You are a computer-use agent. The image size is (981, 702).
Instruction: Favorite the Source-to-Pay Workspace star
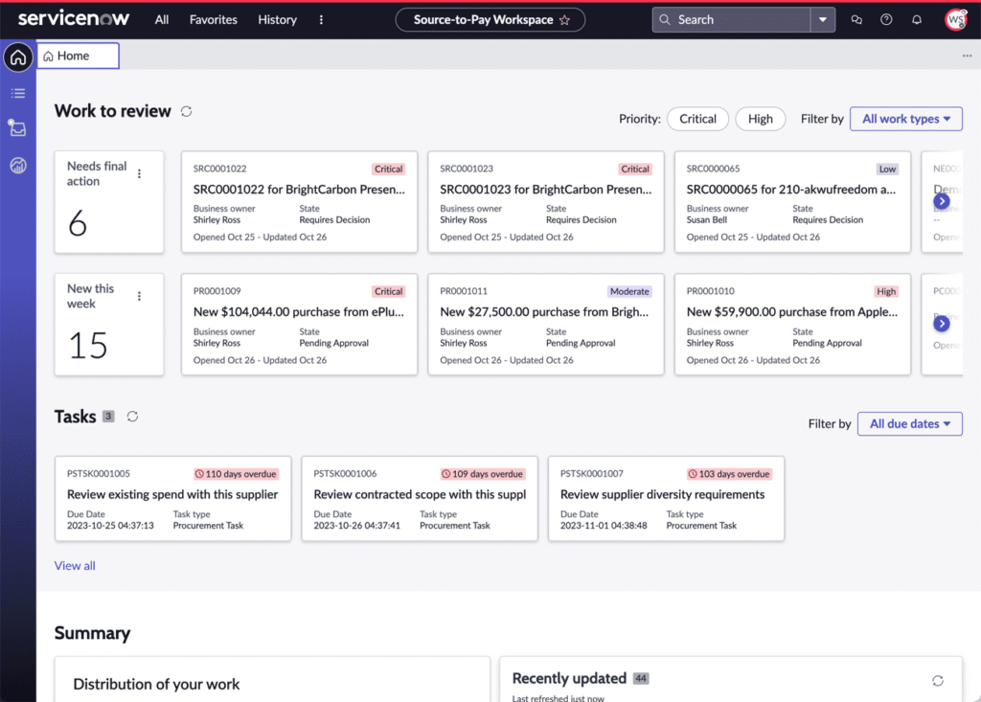point(564,20)
